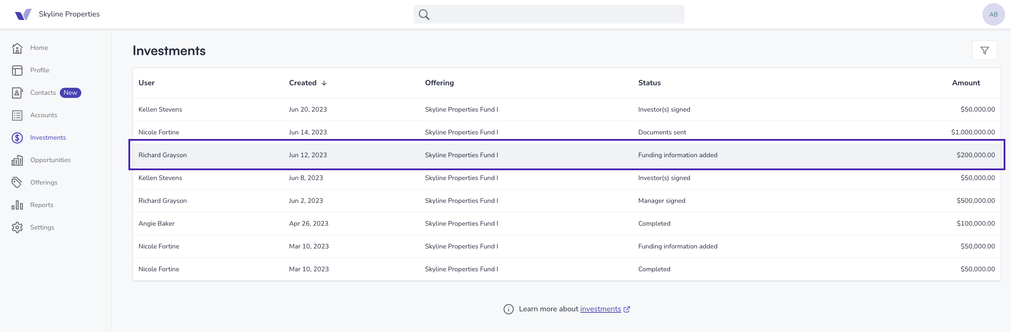Open Kellen Stevens Jun 8, 2023 row
This screenshot has height=332, width=1011.
point(566,178)
